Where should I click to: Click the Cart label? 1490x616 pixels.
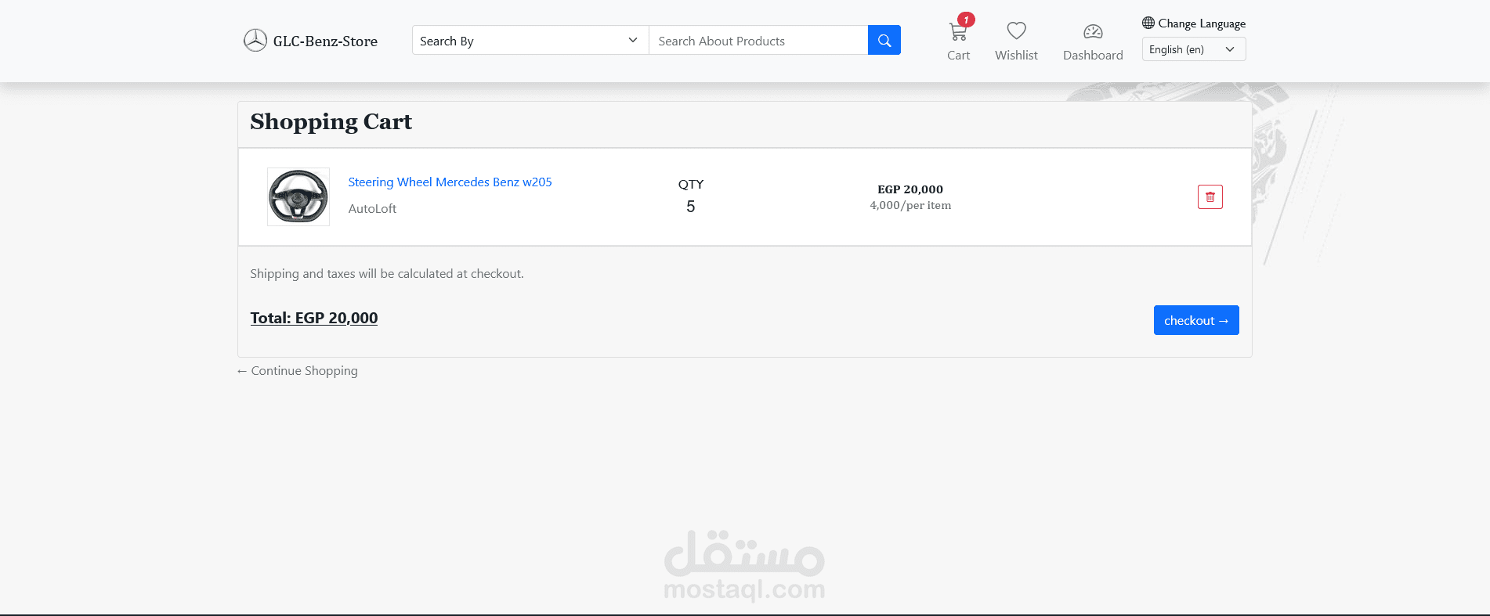pos(958,55)
